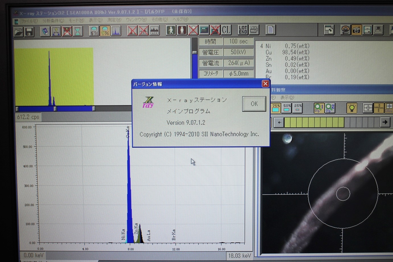Set sample view to 25% size
Screen dimensions: 393x262
click(298, 108)
